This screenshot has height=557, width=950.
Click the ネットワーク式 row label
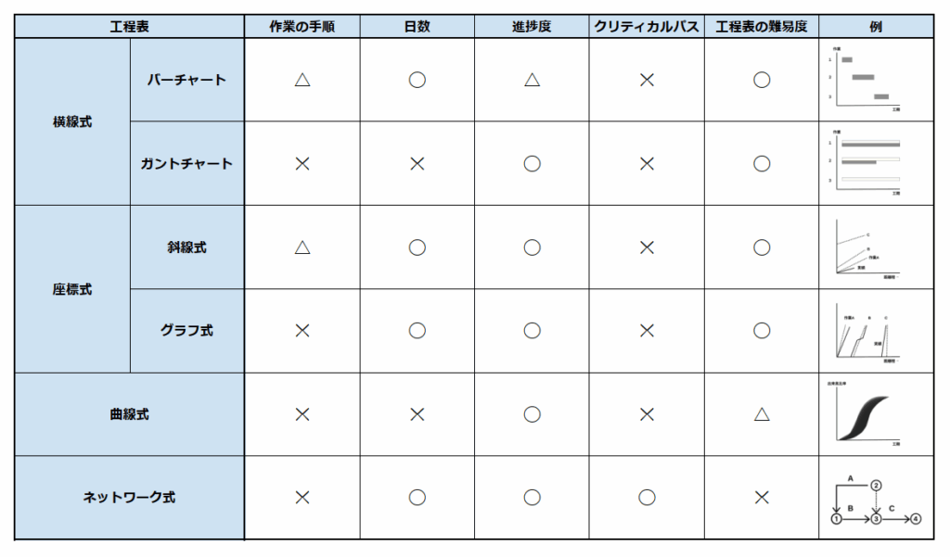tap(129, 498)
